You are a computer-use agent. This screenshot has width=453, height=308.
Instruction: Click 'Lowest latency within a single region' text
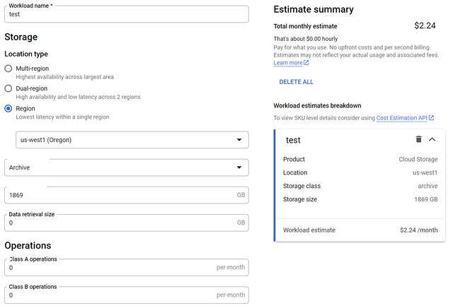tap(62, 117)
